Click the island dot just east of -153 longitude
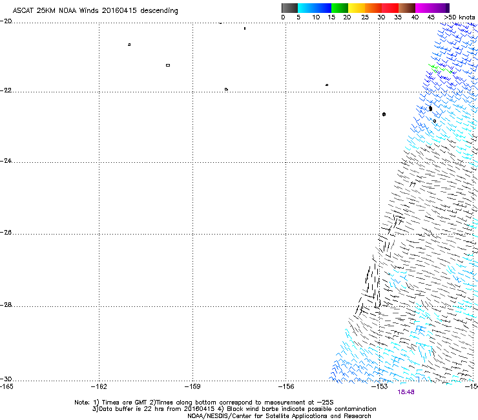478x420 pixels. (x=384, y=114)
